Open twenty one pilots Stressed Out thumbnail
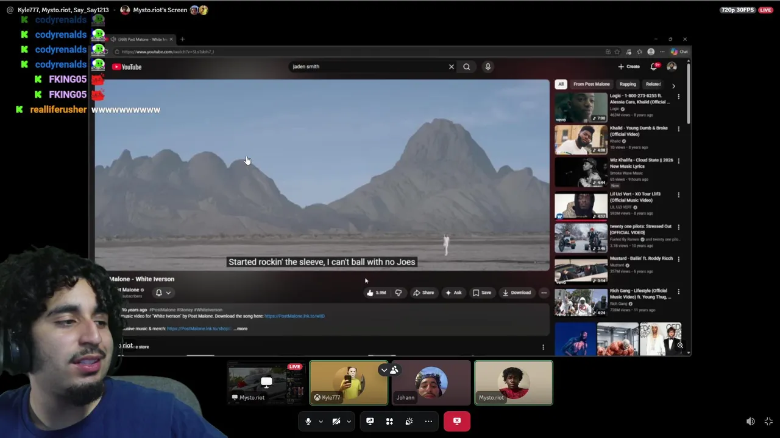Screen dimensions: 780x438 581,238
